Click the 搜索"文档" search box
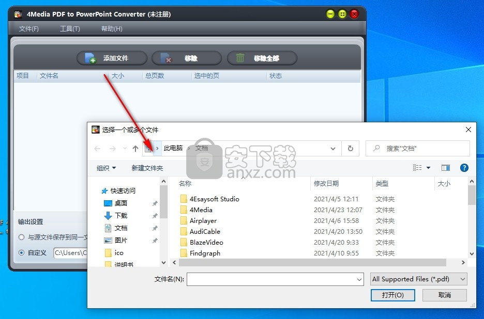484x319 pixels. tap(418, 149)
